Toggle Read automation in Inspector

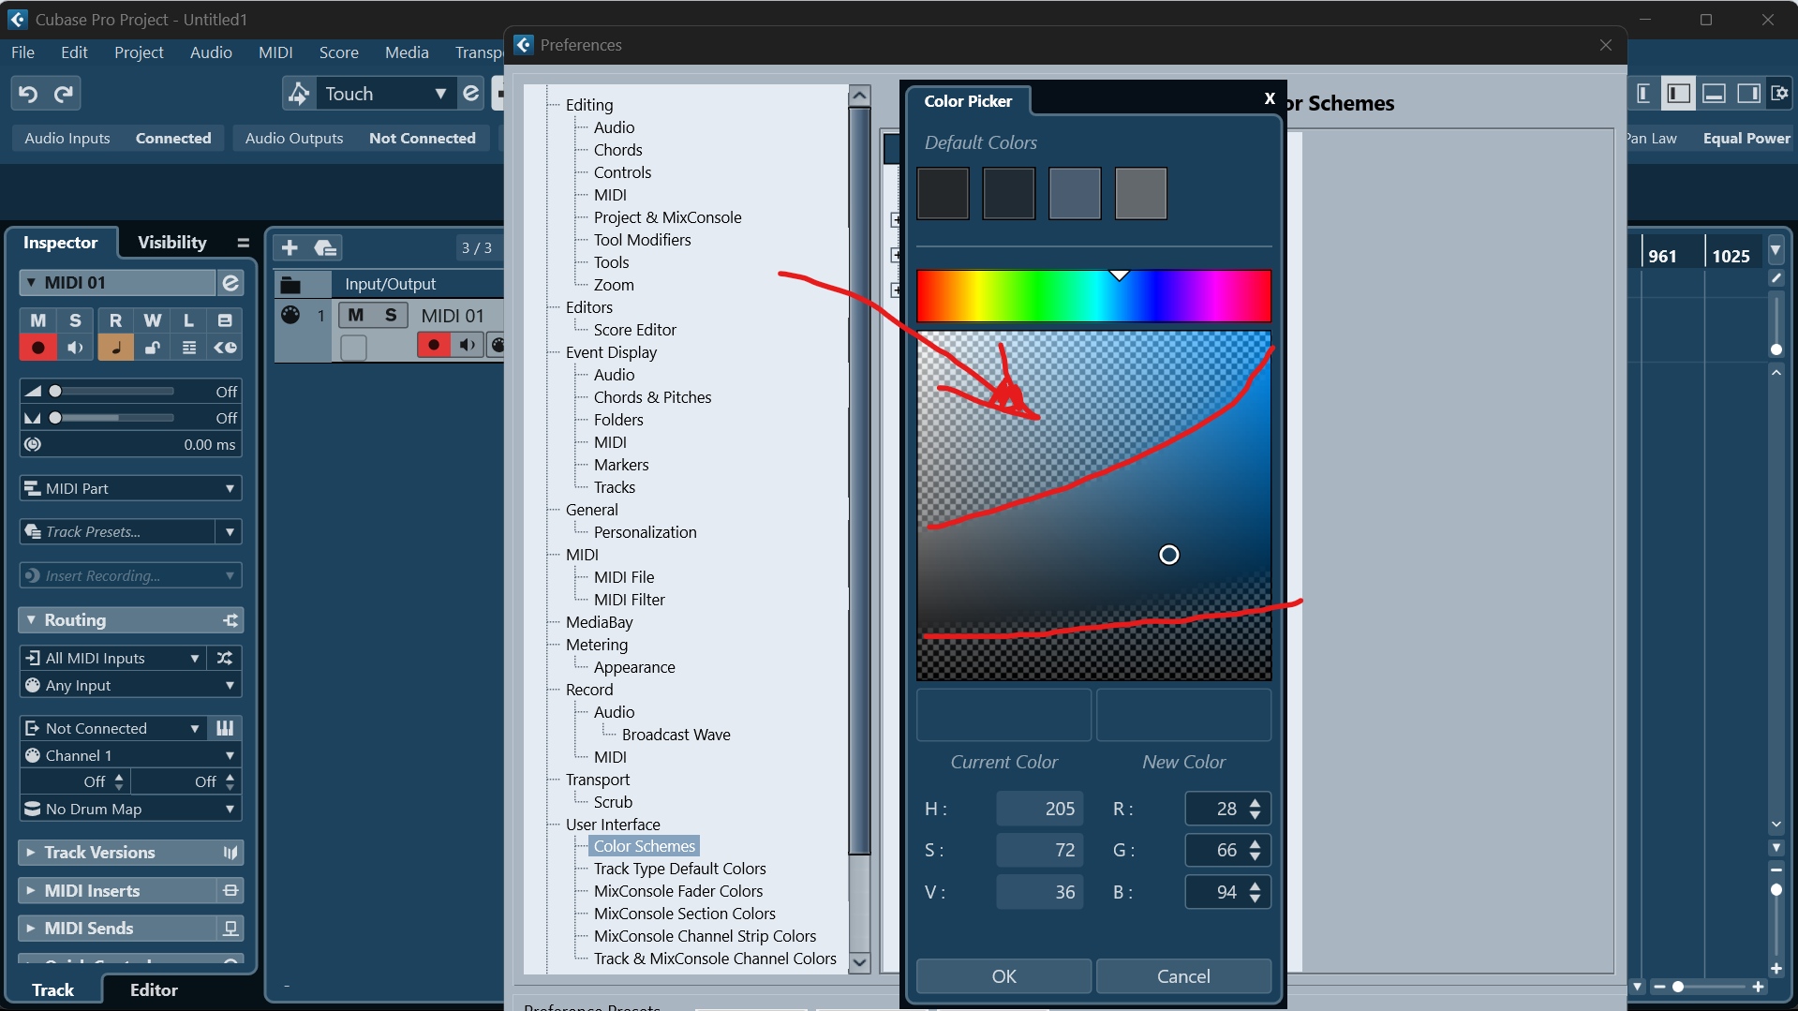[115, 320]
